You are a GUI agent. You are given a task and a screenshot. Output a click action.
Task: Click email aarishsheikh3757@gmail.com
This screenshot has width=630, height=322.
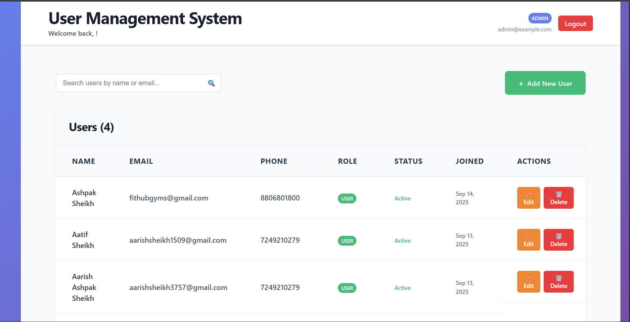[178, 288]
